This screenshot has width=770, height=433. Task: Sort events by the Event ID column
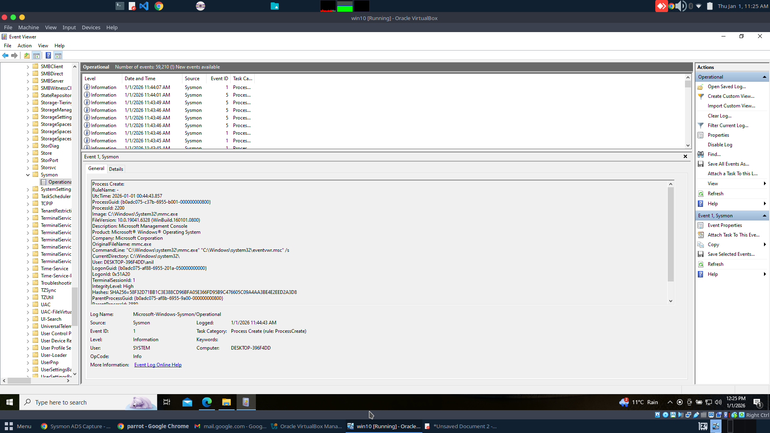pos(219,79)
